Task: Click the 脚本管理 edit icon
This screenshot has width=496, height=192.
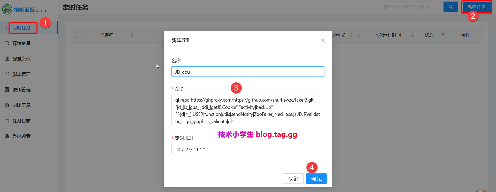Action: click(7, 74)
